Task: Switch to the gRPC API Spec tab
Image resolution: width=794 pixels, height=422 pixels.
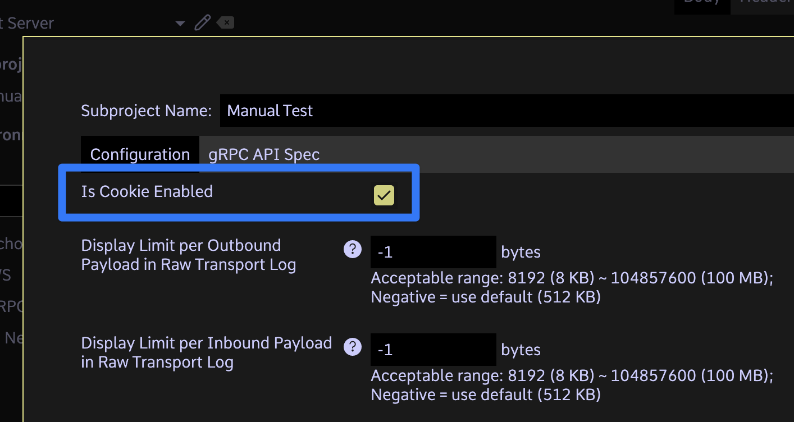Action: point(264,154)
